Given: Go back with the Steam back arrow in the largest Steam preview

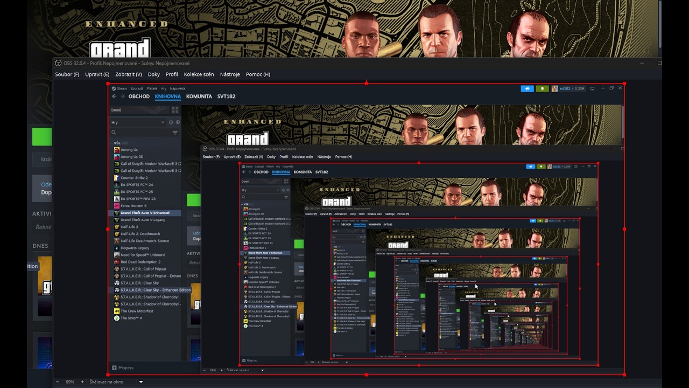Looking at the screenshot, I should pos(114,96).
